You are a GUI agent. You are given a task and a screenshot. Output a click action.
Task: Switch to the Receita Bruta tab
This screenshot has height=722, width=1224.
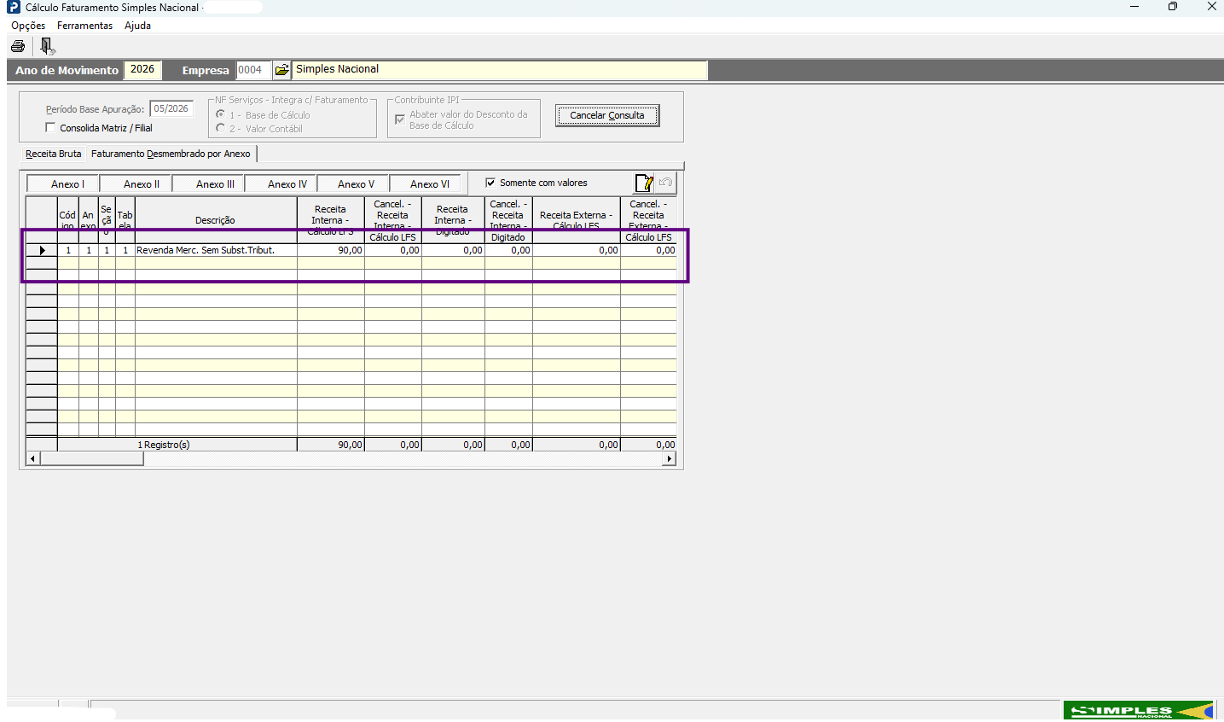click(x=54, y=154)
